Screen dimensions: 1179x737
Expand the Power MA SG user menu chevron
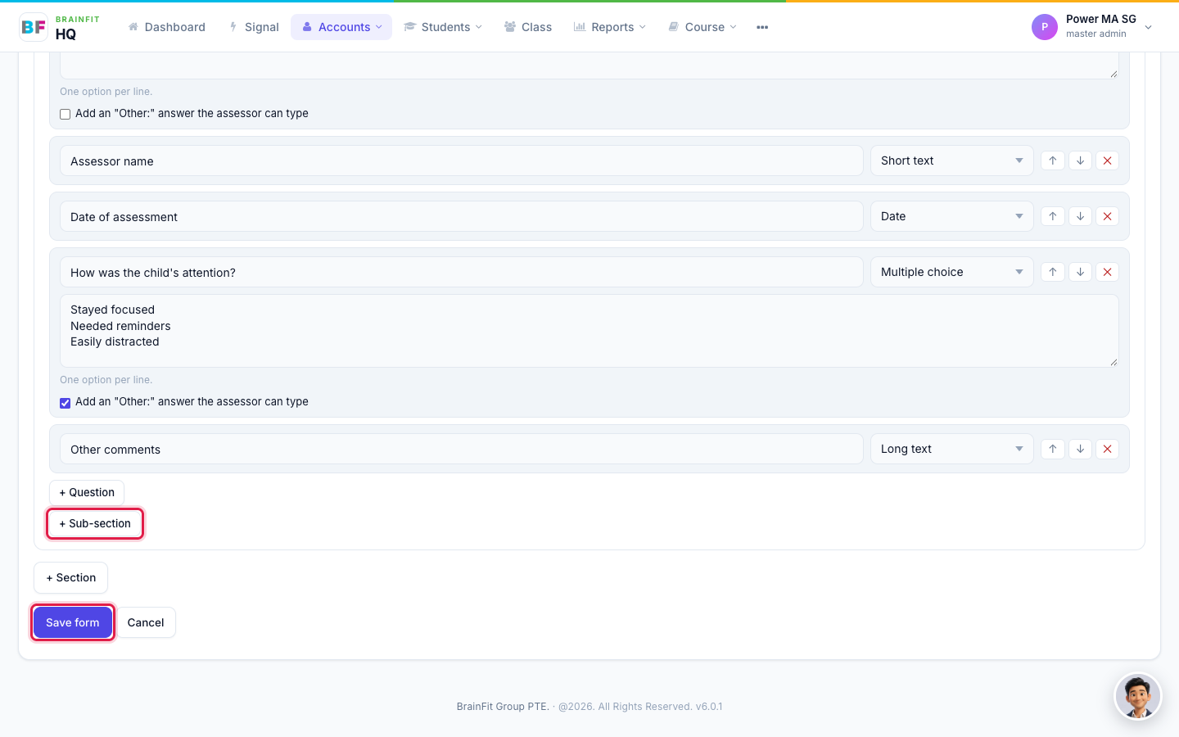point(1148,27)
